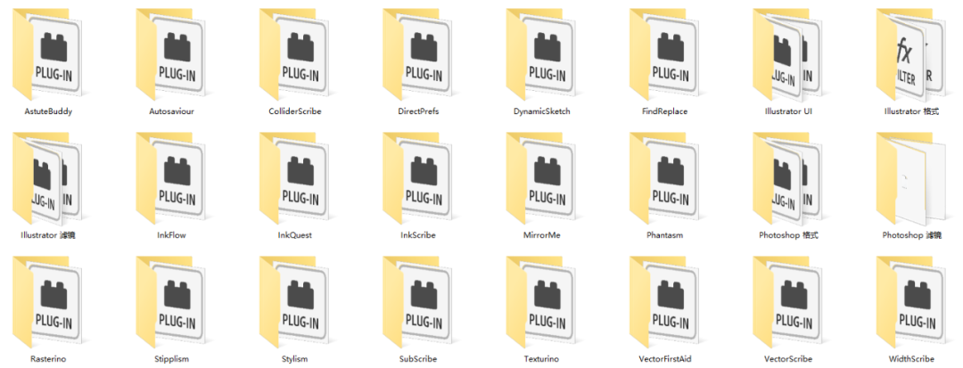The image size is (963, 368).
Task: Select the VectorFirstAid folder icon
Action: (x=665, y=302)
